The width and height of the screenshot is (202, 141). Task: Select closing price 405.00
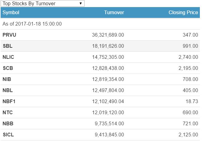(190, 91)
